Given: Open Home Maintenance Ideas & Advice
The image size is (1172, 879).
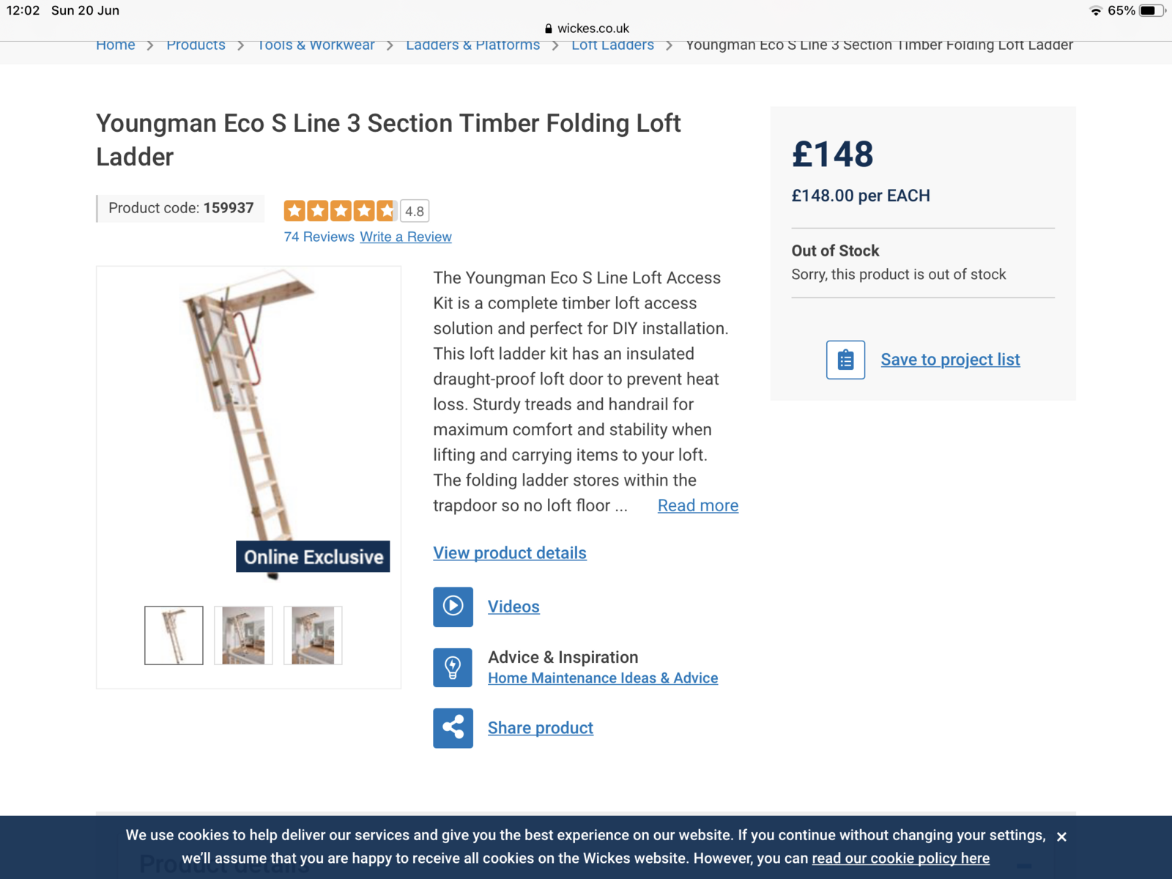Looking at the screenshot, I should click(603, 678).
